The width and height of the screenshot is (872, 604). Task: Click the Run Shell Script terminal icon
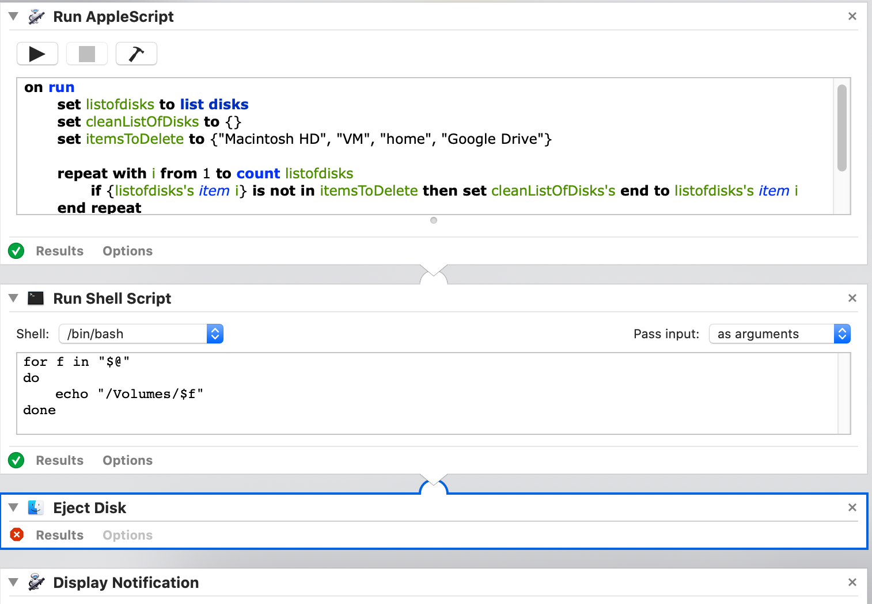[36, 298]
